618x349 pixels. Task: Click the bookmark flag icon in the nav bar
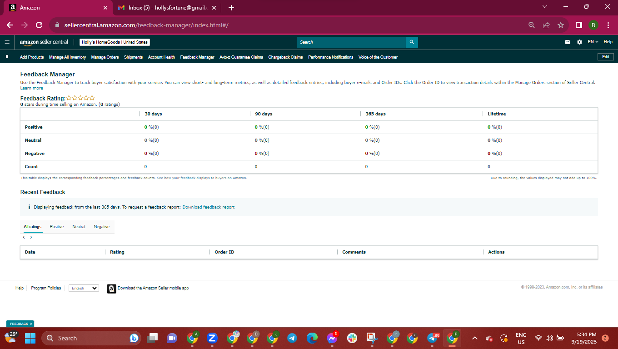pyautogui.click(x=7, y=57)
